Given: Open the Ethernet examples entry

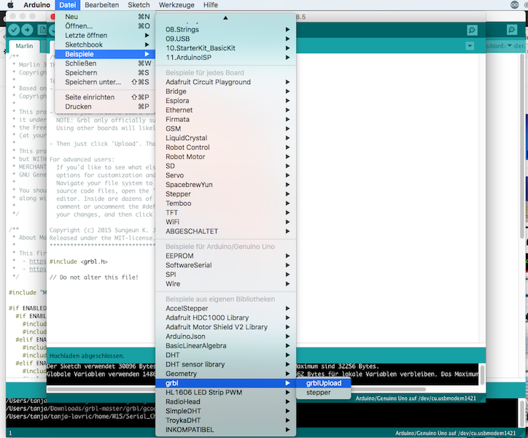Looking at the screenshot, I should click(225, 110).
